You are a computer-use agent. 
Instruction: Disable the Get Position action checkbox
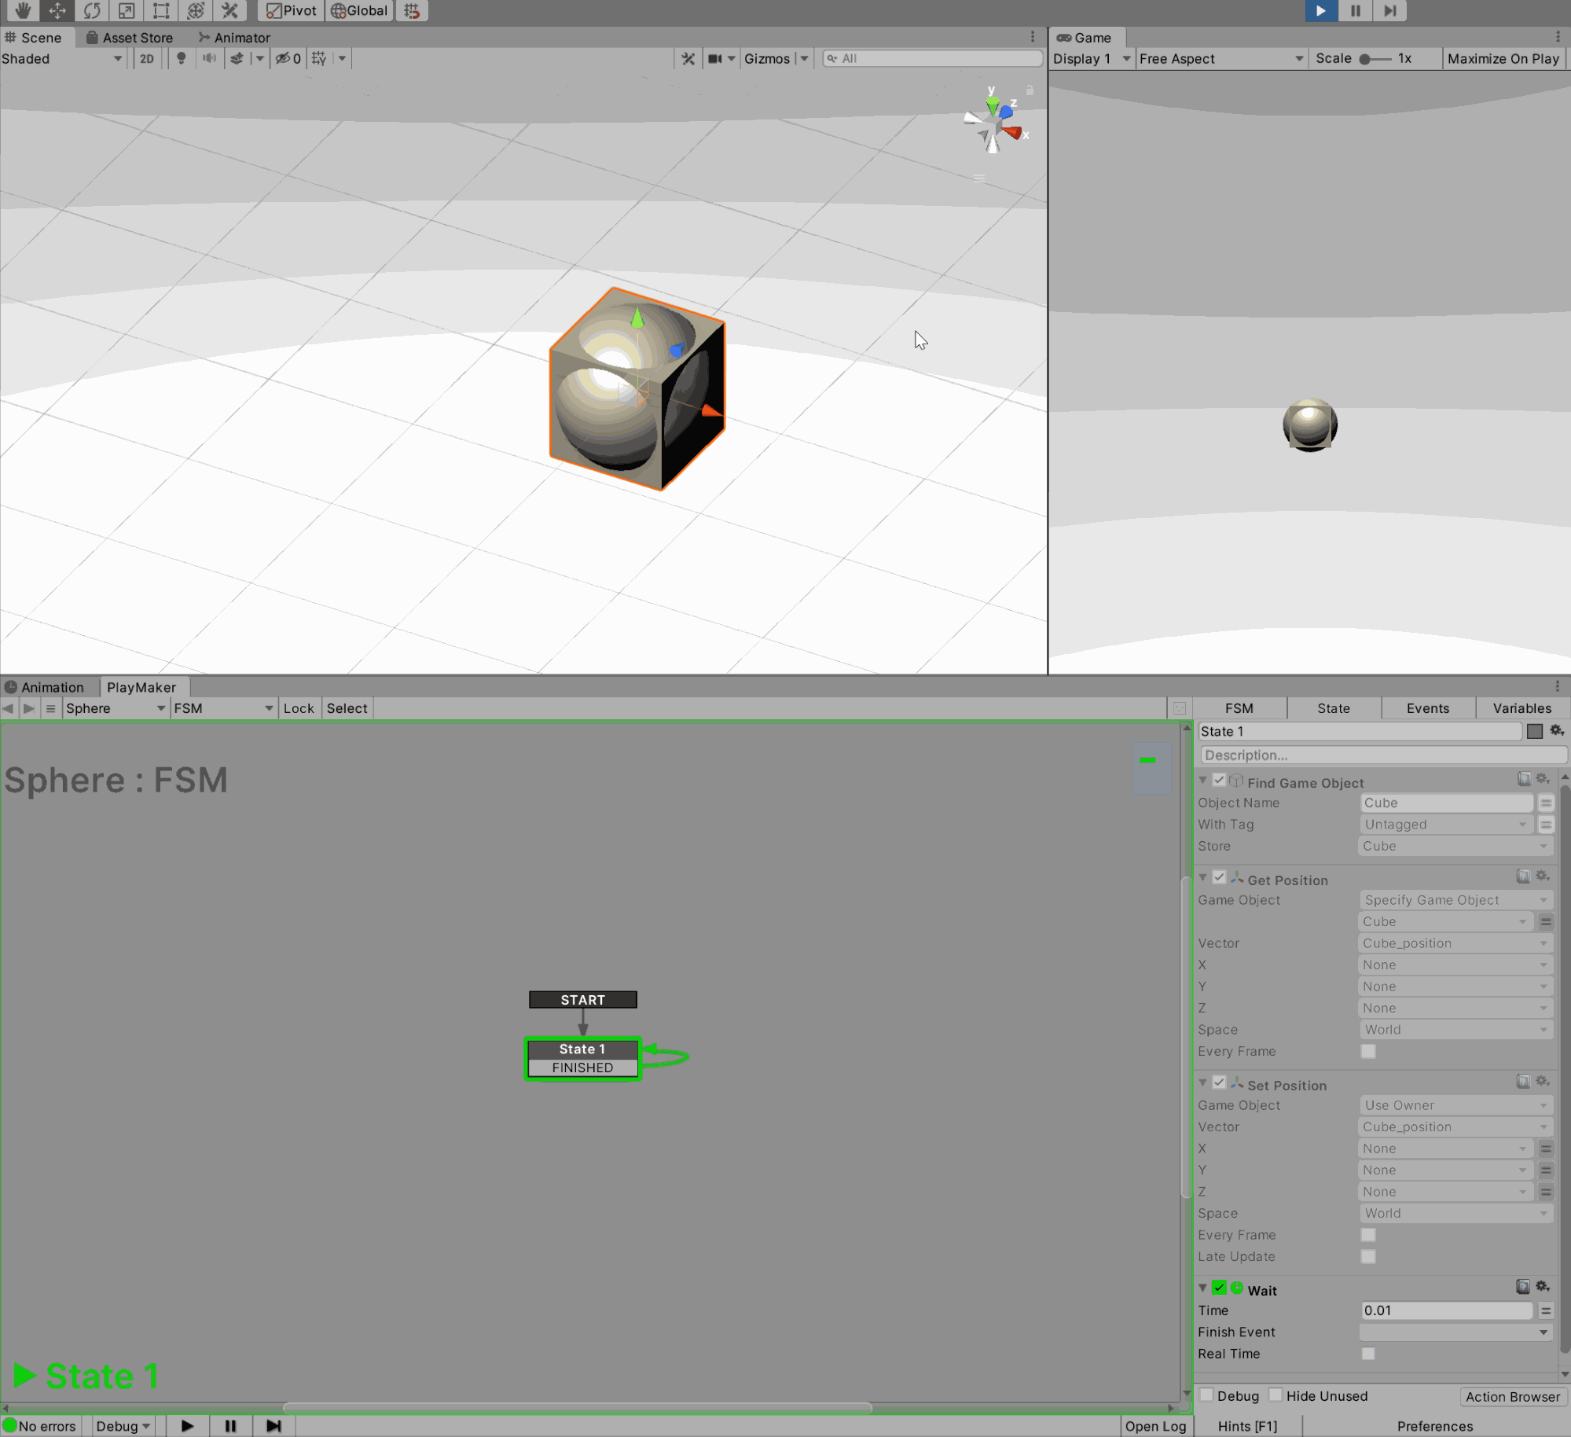pyautogui.click(x=1218, y=877)
